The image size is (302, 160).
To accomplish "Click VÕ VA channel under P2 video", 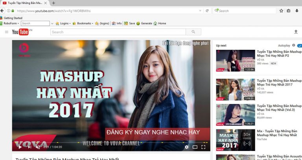I will (260, 60).
